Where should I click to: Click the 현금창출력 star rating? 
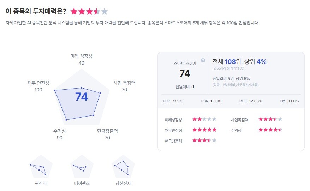click(204, 141)
